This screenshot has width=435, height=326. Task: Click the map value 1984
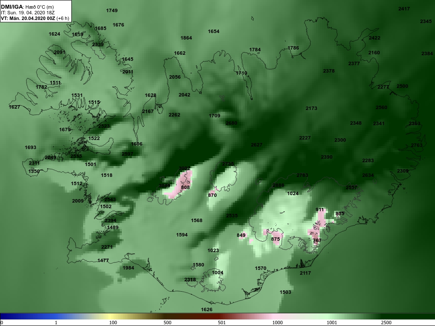(128, 268)
